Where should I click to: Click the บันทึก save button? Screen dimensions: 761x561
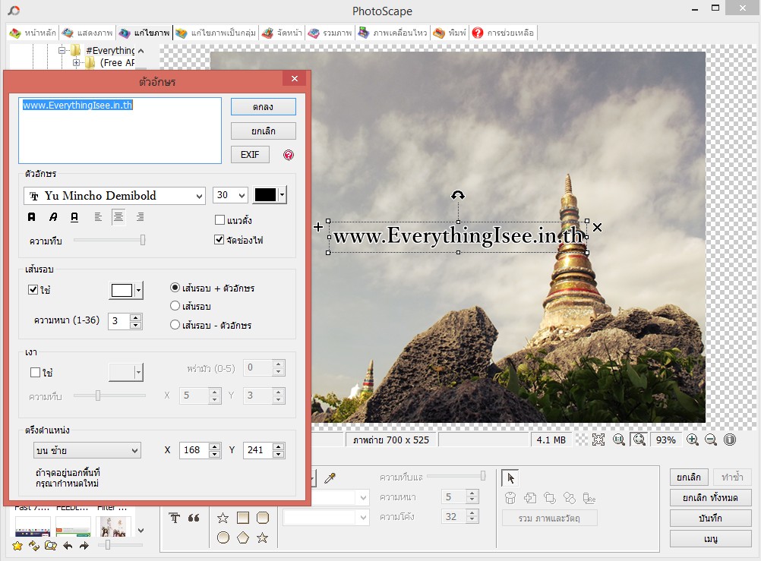tap(711, 518)
